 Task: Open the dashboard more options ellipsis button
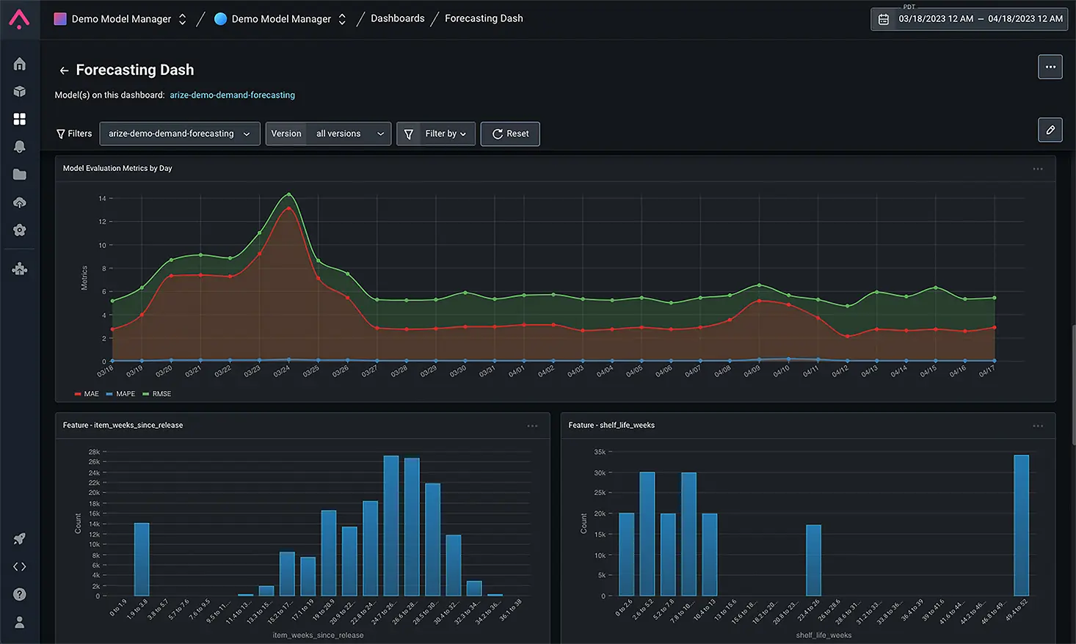coord(1050,67)
